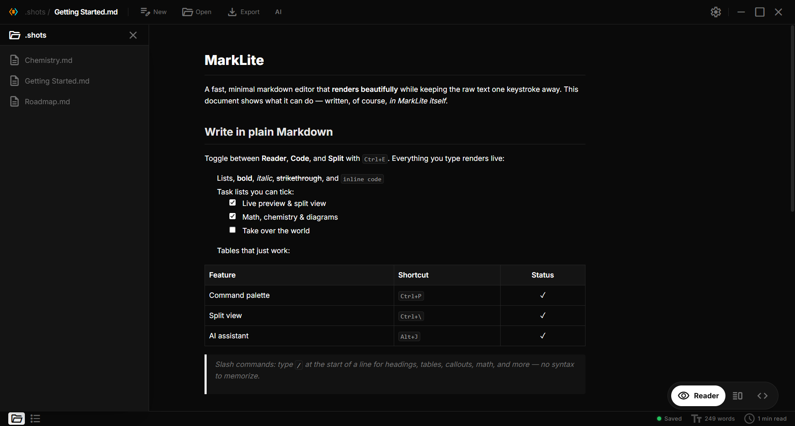Viewport: 795px width, 426px height.
Task: Click the word count icon
Action: click(x=696, y=419)
